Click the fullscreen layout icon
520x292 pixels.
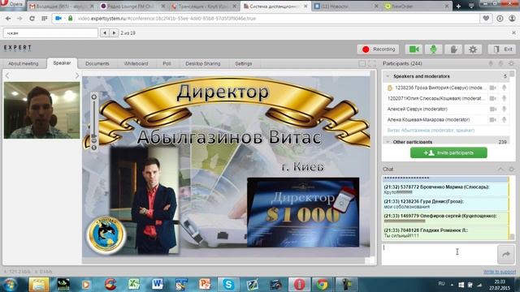click(372, 63)
